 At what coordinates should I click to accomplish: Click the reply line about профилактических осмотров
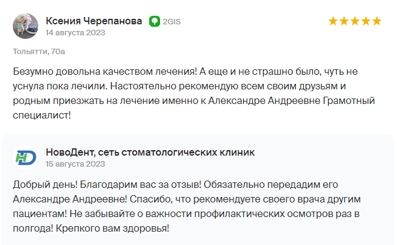[186, 214]
